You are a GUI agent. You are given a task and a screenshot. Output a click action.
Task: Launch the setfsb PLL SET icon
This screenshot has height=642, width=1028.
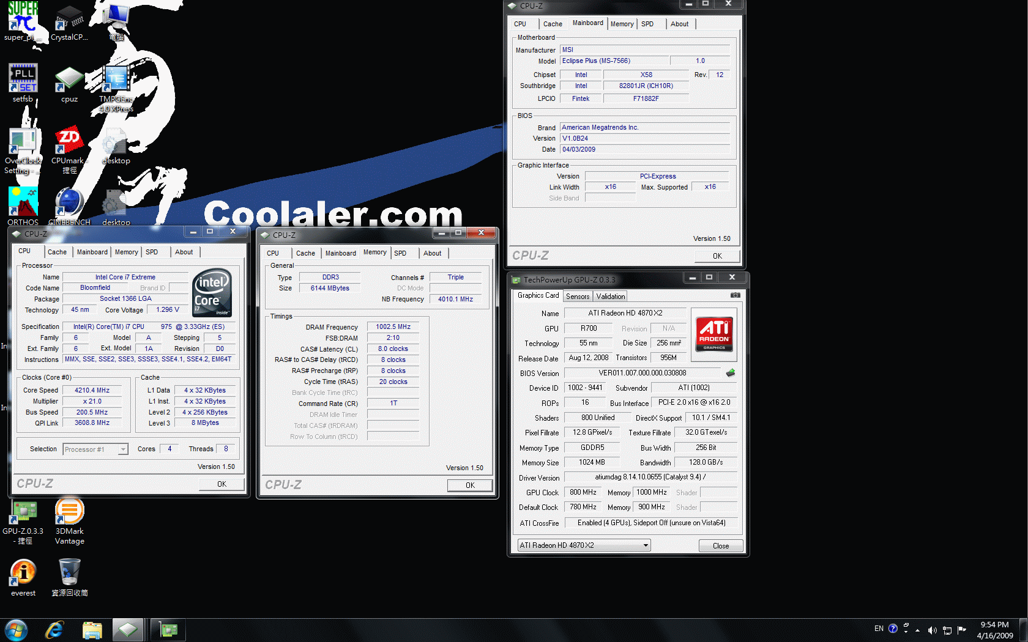(23, 83)
